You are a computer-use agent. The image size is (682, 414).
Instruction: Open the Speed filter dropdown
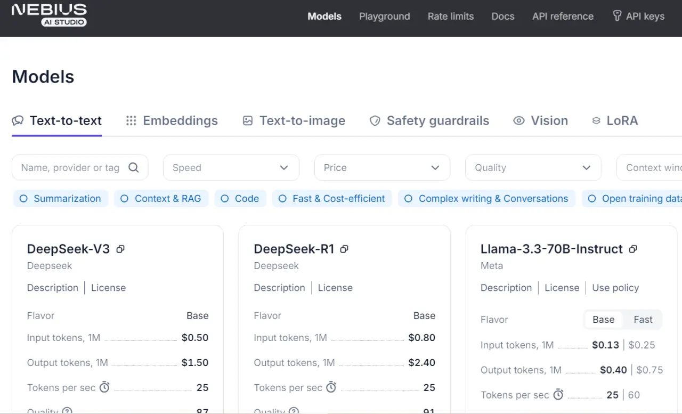[231, 168]
